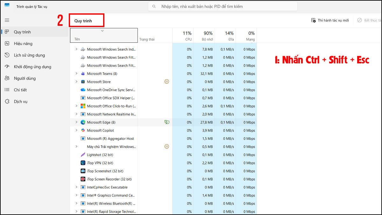Click Thi hành tác vụ mới to run new task
The height and width of the screenshot is (215, 382).
point(330,20)
